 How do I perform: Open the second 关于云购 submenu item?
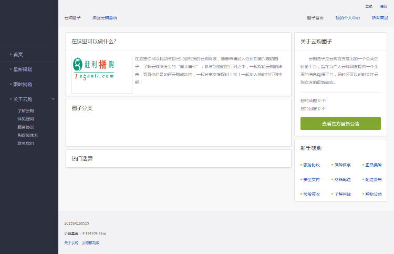click(x=26, y=119)
